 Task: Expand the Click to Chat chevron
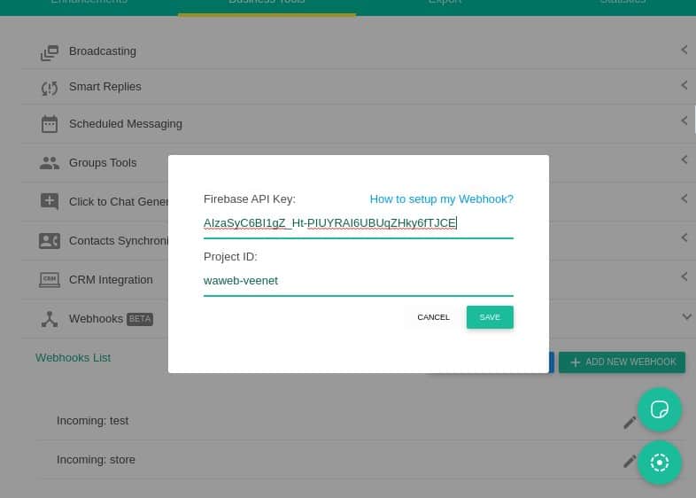tap(684, 198)
